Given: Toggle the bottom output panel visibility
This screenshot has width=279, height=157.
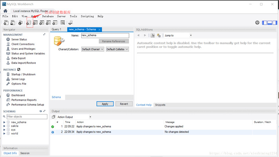Looking at the screenshot, I should point(270,23).
